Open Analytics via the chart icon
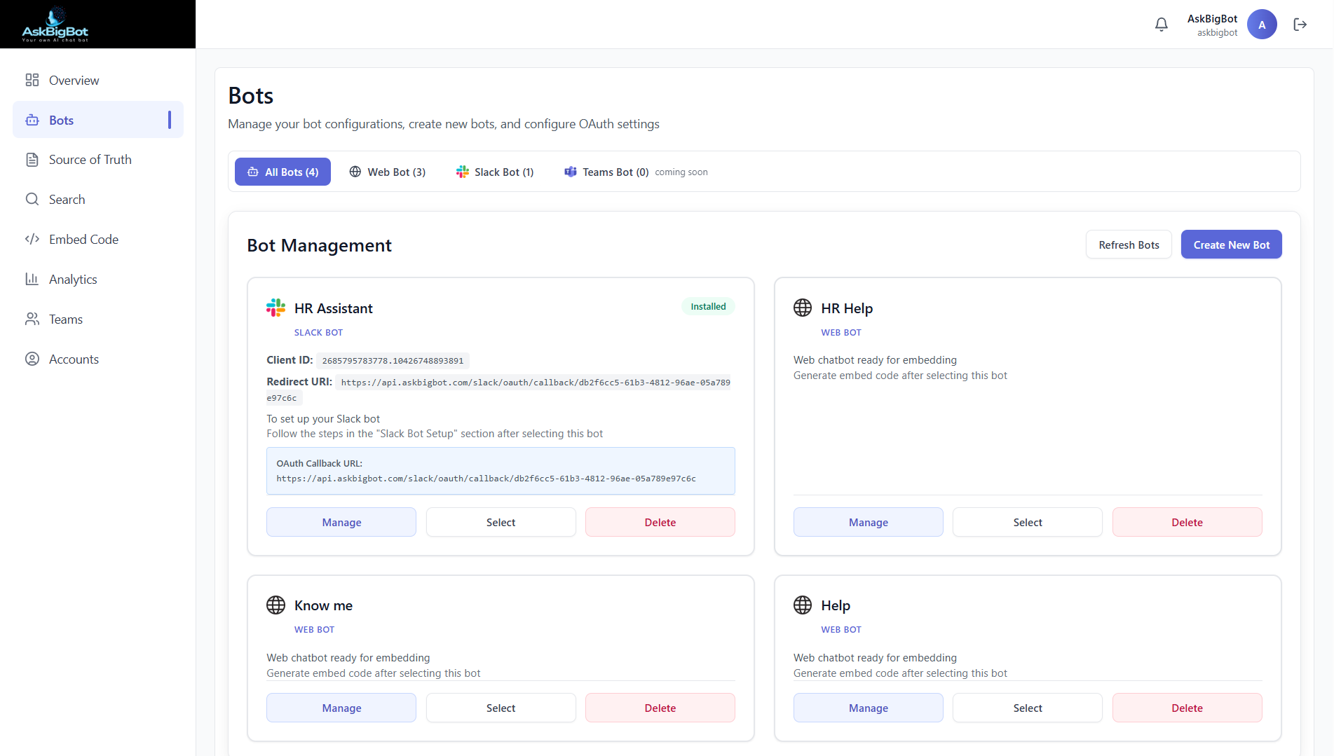 (x=32, y=279)
